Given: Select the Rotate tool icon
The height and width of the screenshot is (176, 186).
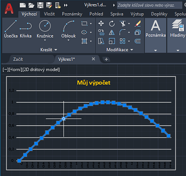Looking at the screenshot, I should [112, 24].
